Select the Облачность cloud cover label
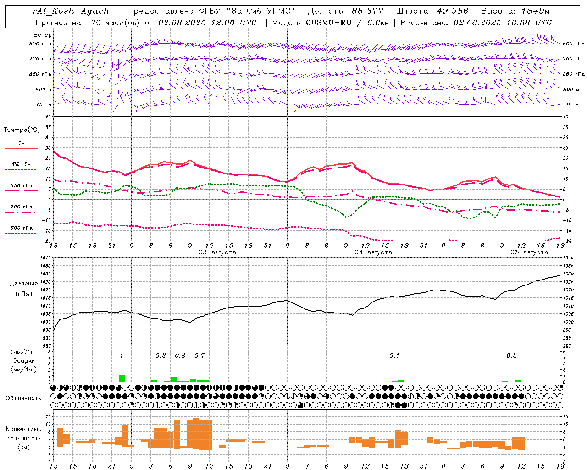Image resolution: width=587 pixels, height=470 pixels. point(23,398)
